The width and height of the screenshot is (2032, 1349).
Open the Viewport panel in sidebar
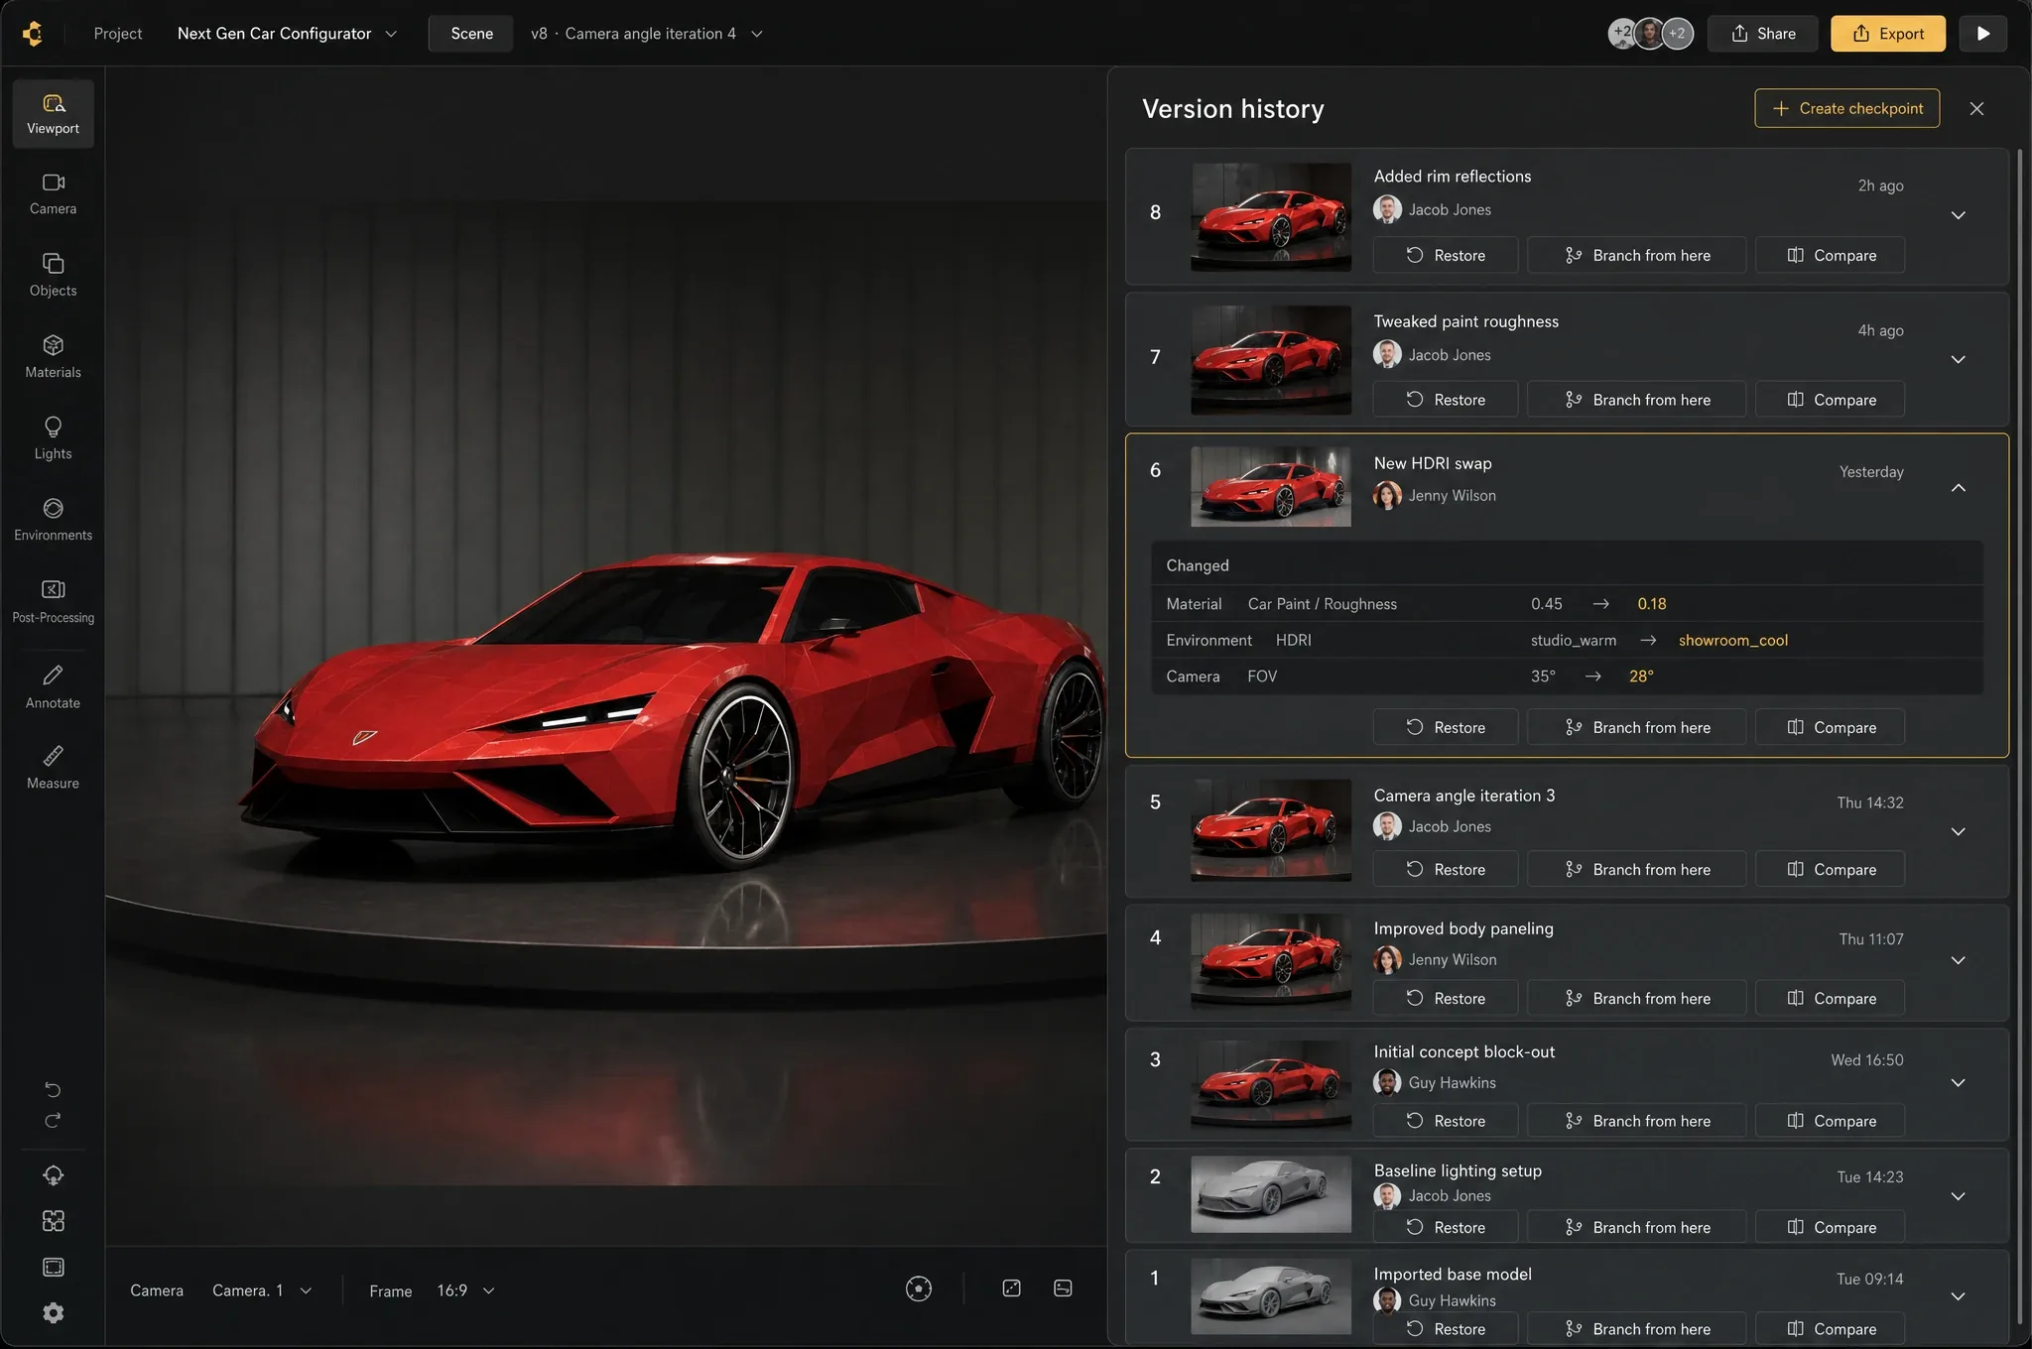pyautogui.click(x=53, y=114)
